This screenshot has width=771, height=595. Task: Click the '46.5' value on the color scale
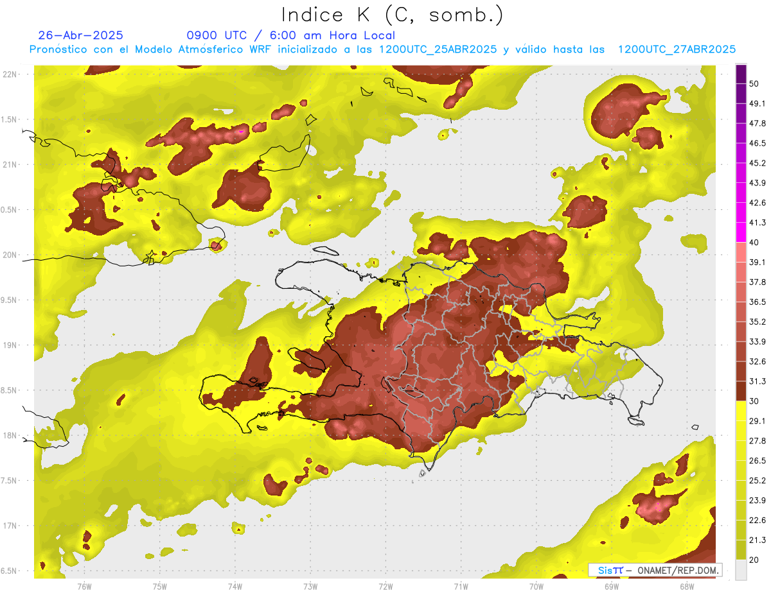758,143
